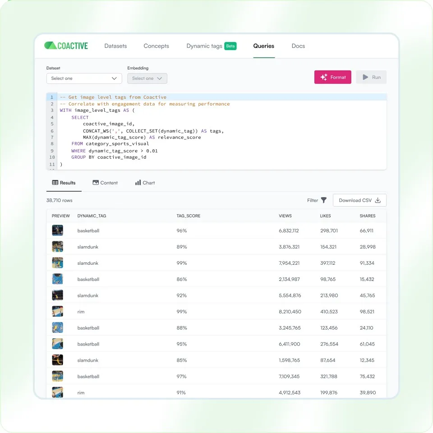Click the 298,701 likes cell
This screenshot has width=433, height=433.
point(329,230)
